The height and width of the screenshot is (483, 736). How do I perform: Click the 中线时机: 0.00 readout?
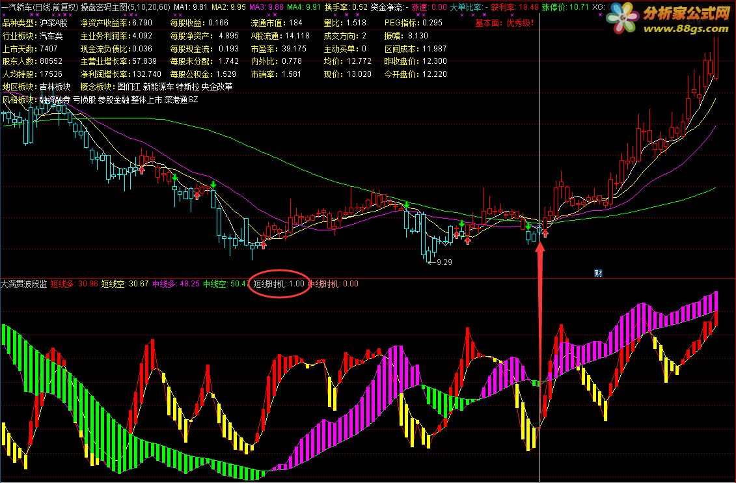[x=333, y=284]
